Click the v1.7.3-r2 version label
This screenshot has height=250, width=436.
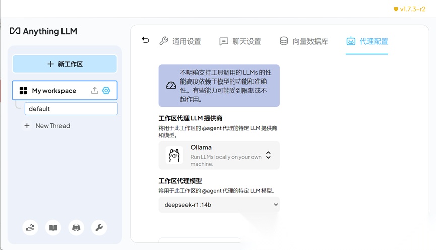413,9
